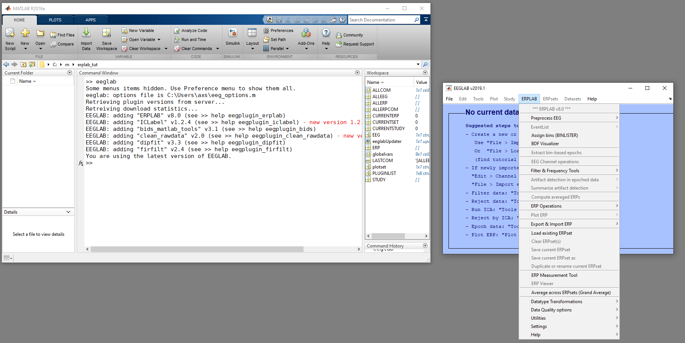The width and height of the screenshot is (685, 343).
Task: Click the Save Workspace icon
Action: pos(107,33)
